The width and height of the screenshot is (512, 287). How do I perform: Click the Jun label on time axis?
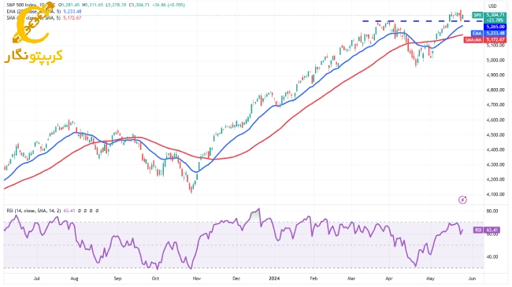click(x=472, y=278)
